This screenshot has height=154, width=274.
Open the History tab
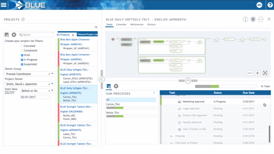[x=151, y=25]
